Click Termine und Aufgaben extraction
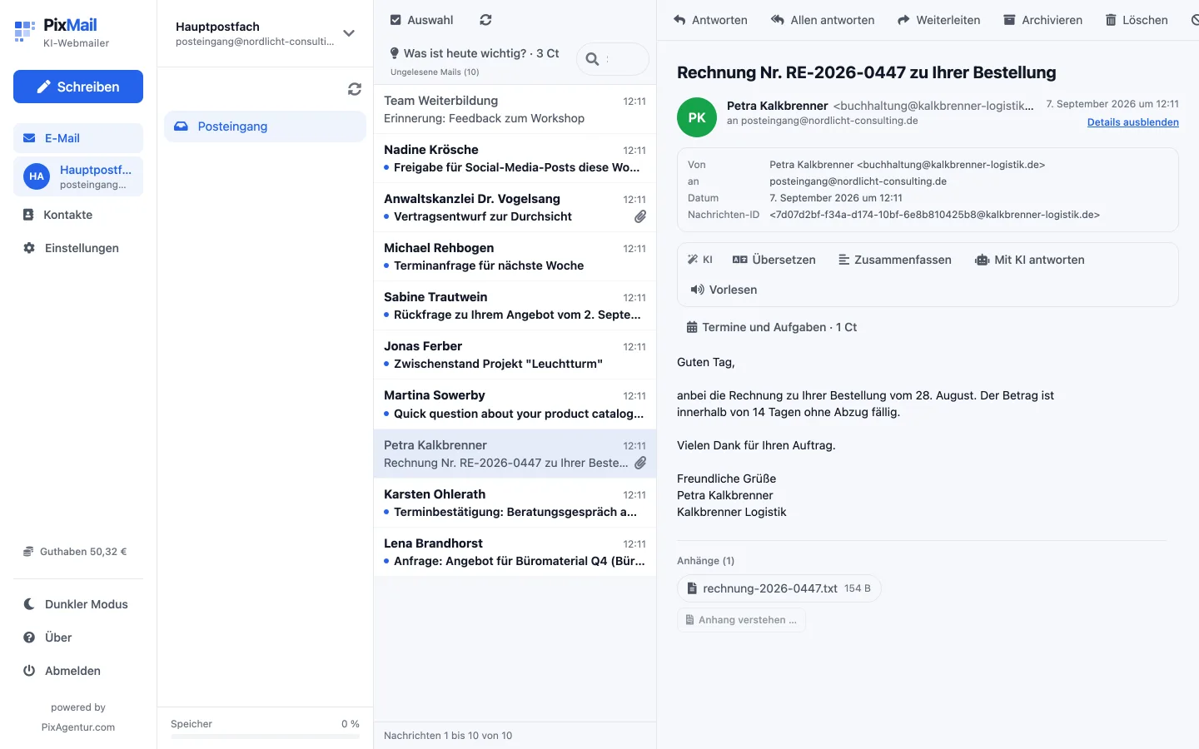This screenshot has height=749, width=1199. [x=772, y=327]
